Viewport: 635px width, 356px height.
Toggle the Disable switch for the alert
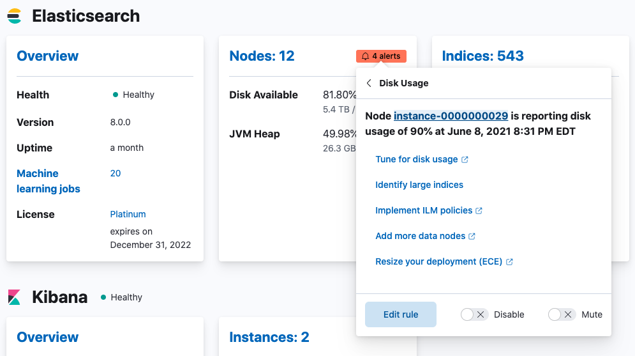pos(474,314)
